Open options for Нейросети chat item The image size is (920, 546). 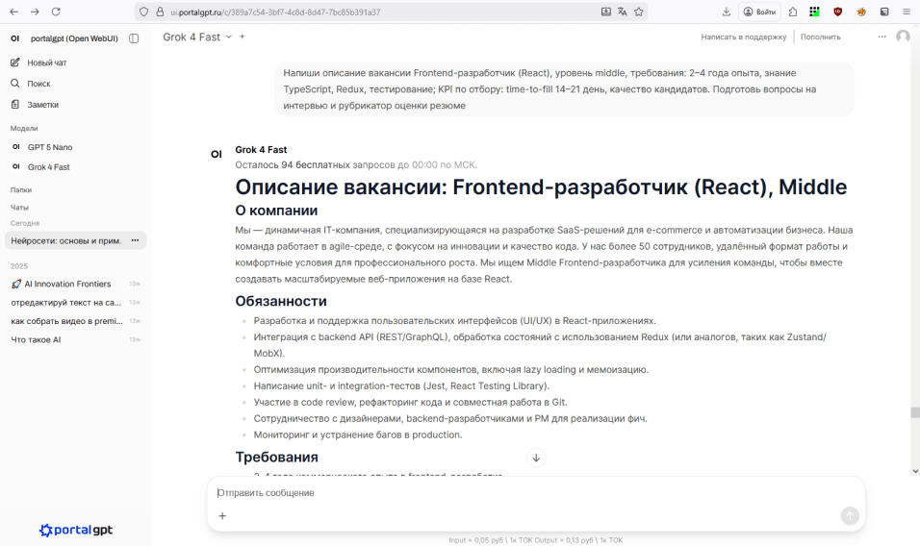click(135, 240)
